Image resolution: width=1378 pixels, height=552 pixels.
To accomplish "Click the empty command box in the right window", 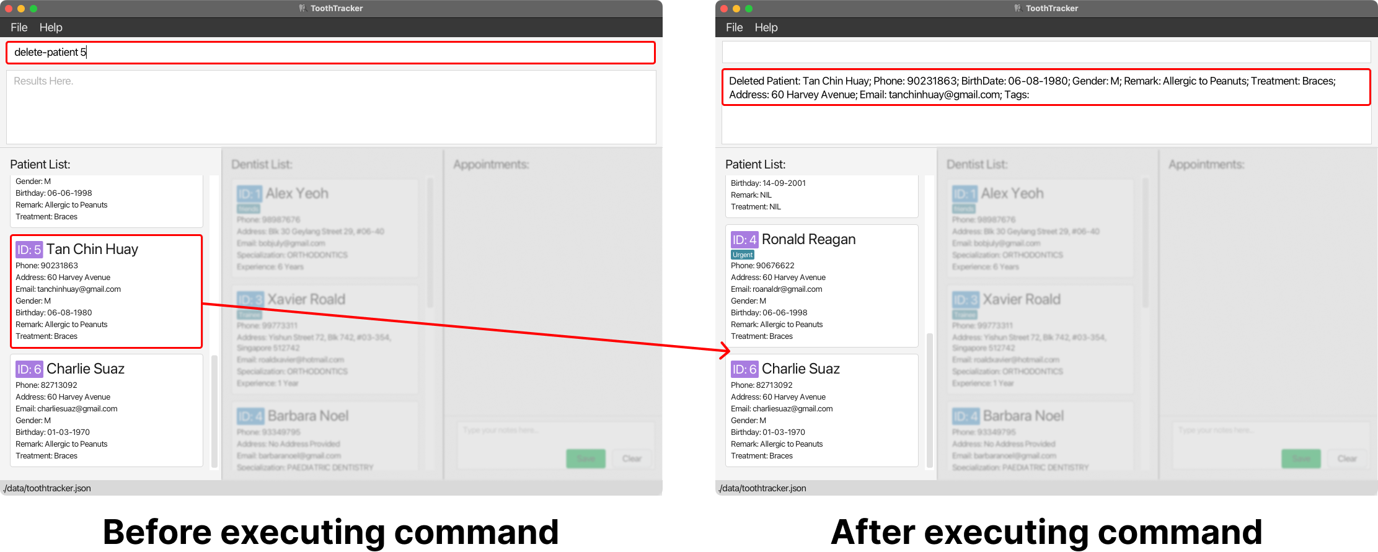I will 1046,52.
